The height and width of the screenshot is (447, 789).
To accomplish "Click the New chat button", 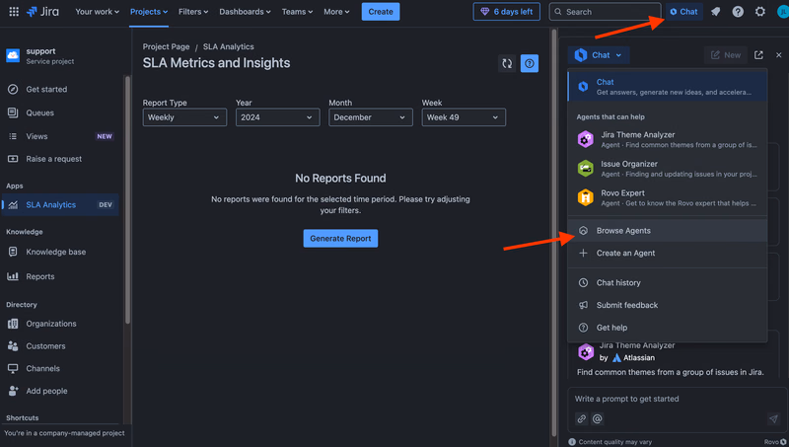I will pos(725,55).
